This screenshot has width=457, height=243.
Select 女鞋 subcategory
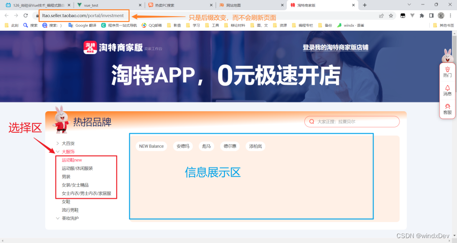point(66,202)
